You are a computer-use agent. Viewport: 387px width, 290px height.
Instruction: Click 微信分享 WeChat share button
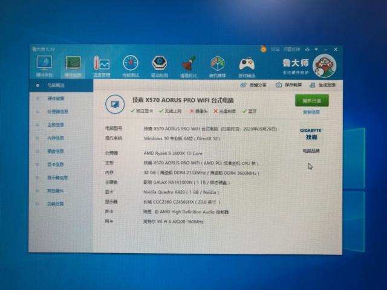coord(255,86)
